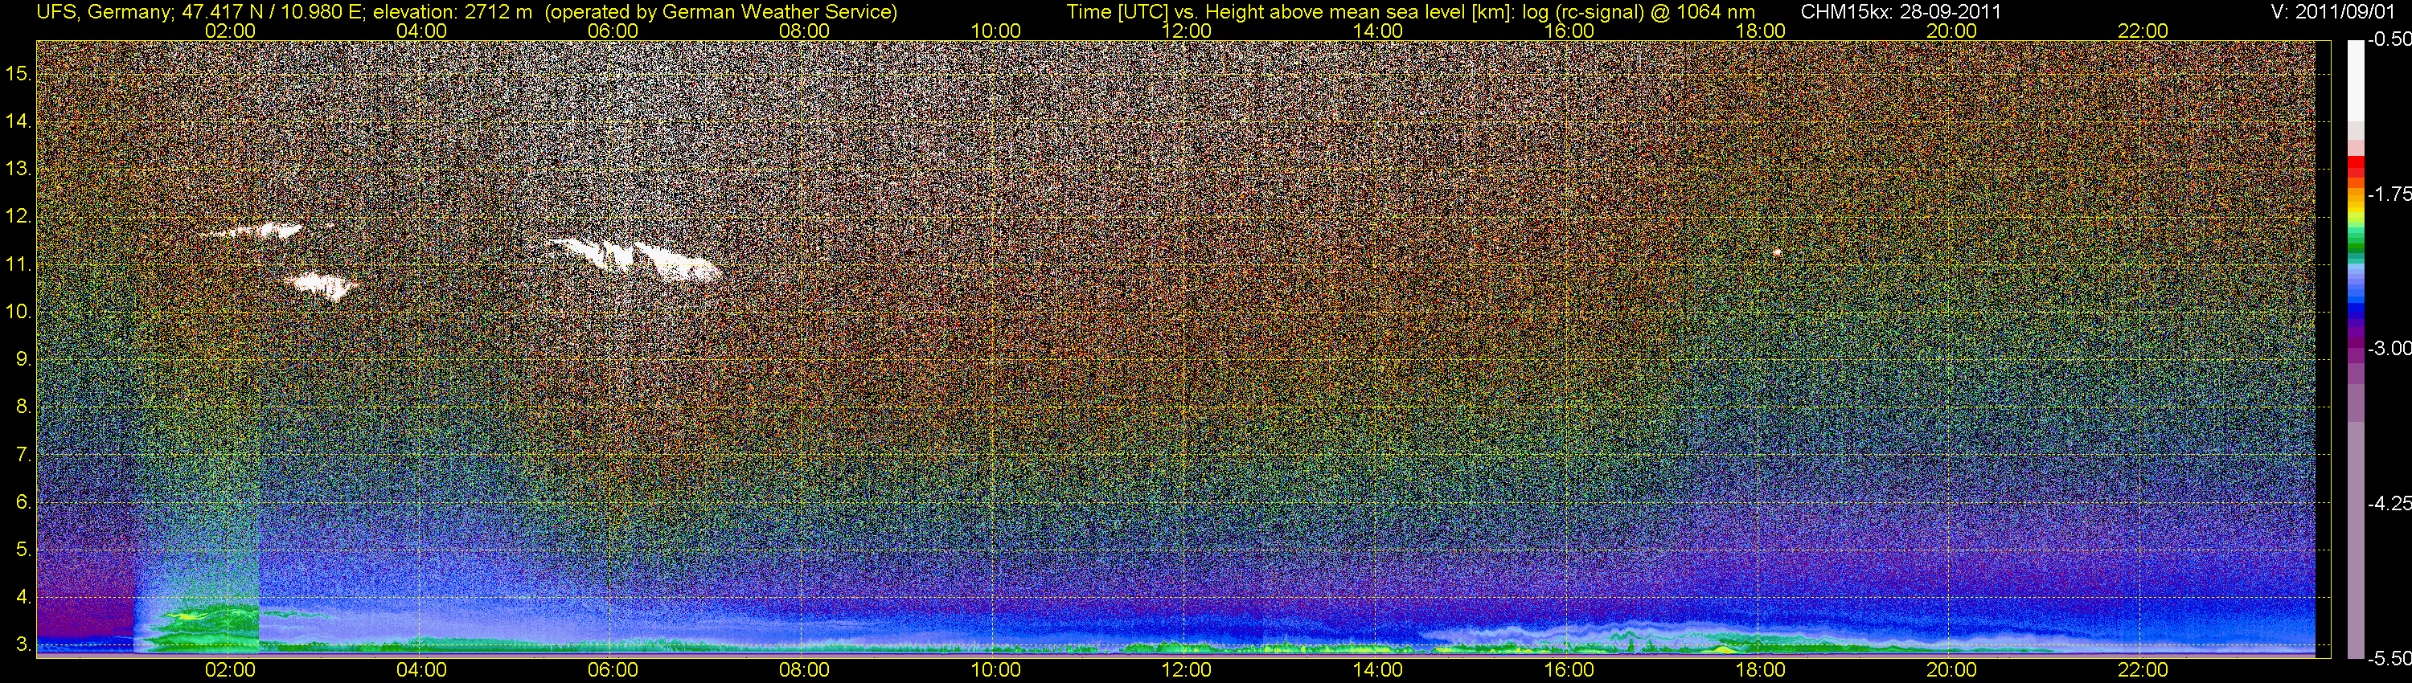Click the -5.50 color scale value

tap(2389, 659)
